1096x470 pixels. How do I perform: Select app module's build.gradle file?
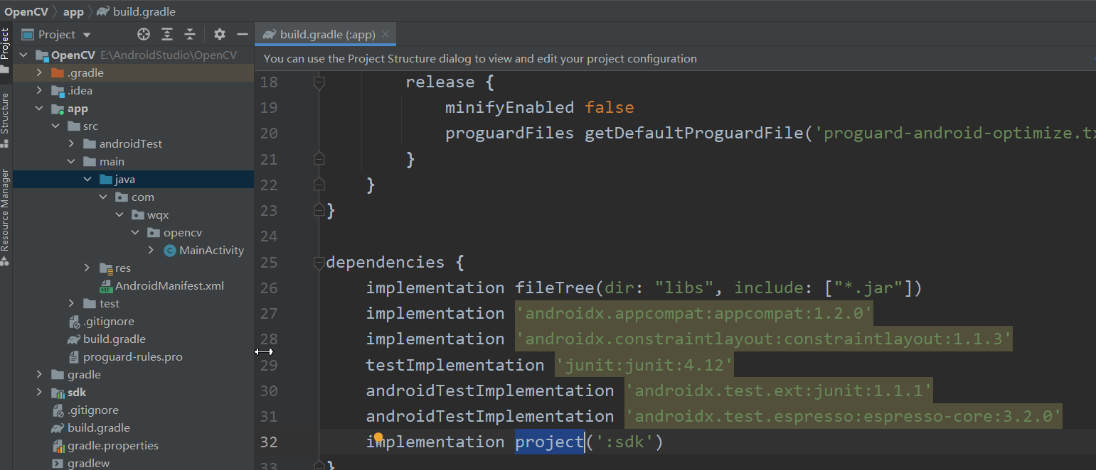point(114,339)
